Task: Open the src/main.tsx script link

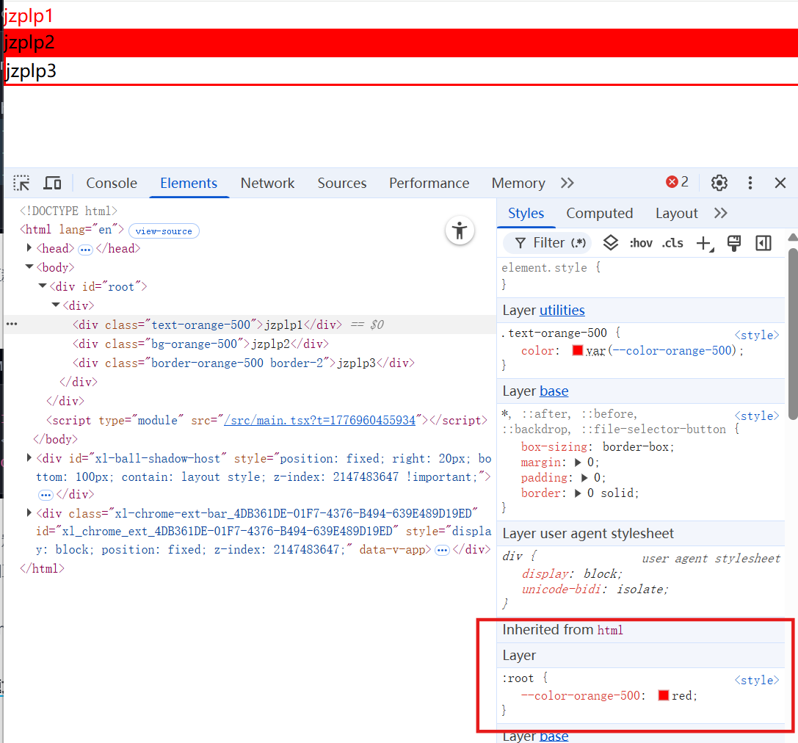Action: tap(319, 420)
